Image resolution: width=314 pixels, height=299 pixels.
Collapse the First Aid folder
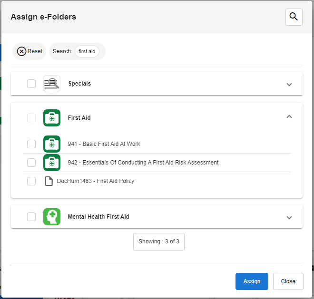pos(289,117)
